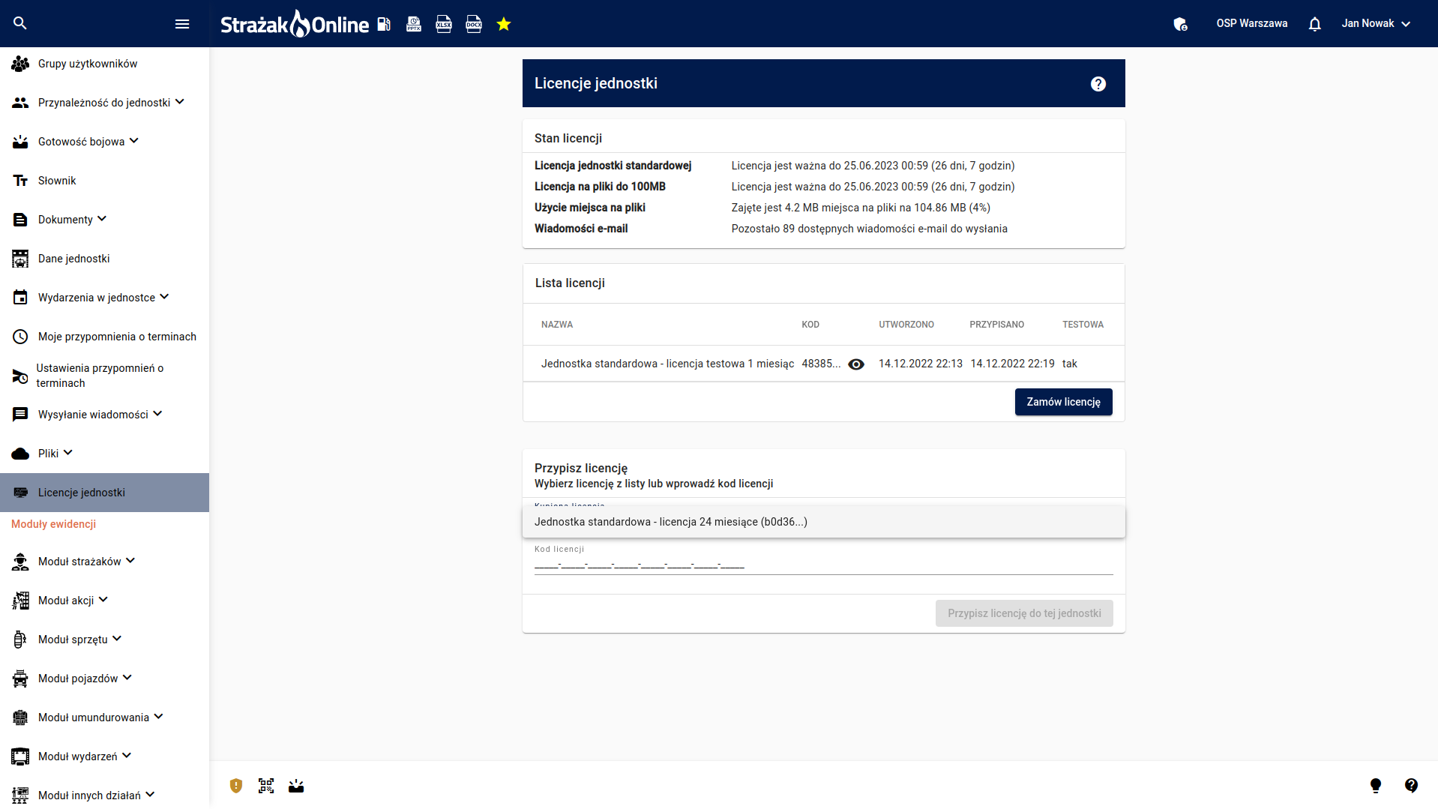Click the Zamów licencję button
This screenshot has height=809, width=1438.
1063,402
